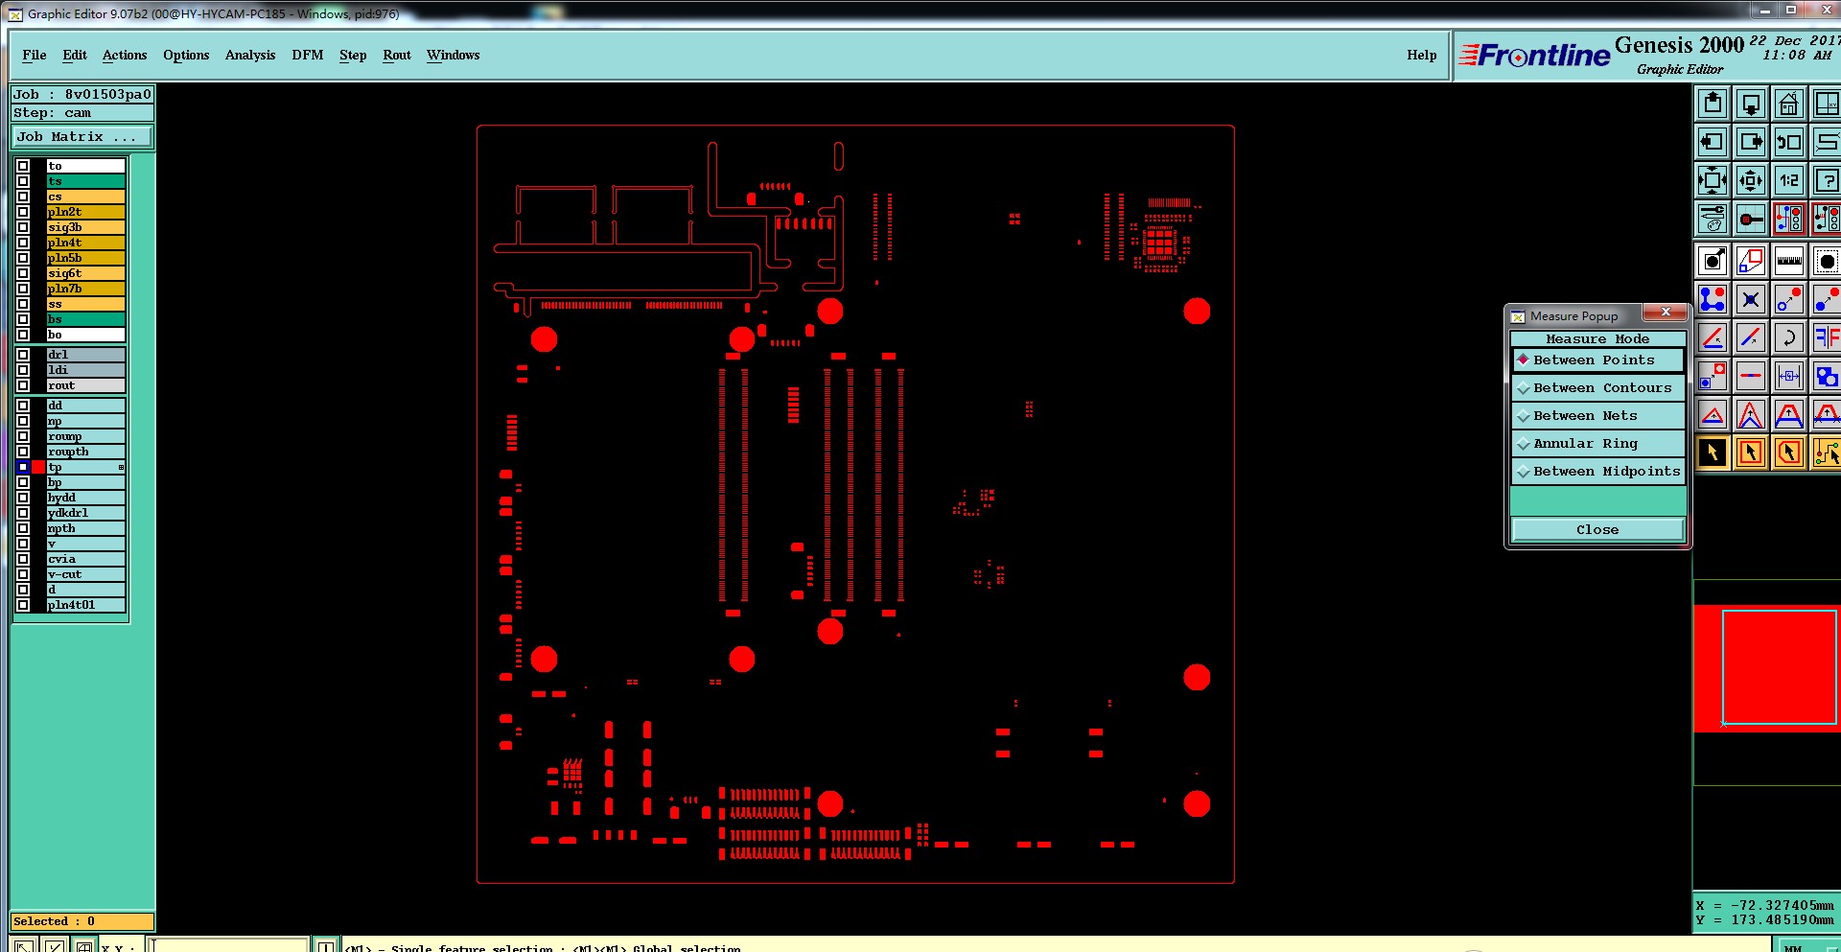Select the pln2t layer name

(86, 212)
